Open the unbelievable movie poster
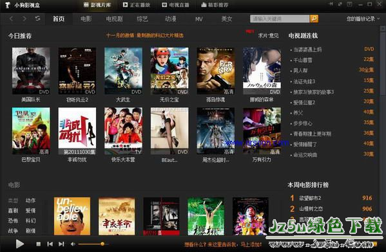Screen dimensions: 386x252 (x=72, y=216)
